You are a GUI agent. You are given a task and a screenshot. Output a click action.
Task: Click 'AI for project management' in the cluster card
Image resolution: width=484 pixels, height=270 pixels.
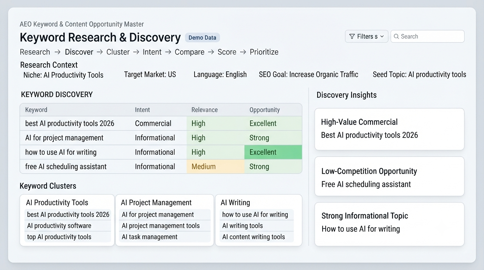tap(165, 214)
